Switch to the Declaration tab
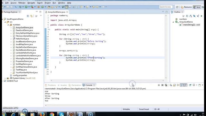This screenshot has height=116, width=206. (x=75, y=85)
